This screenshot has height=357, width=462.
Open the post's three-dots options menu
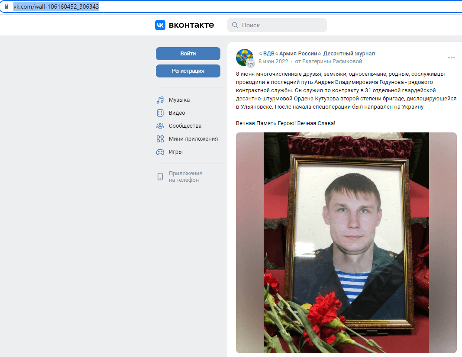point(452,58)
